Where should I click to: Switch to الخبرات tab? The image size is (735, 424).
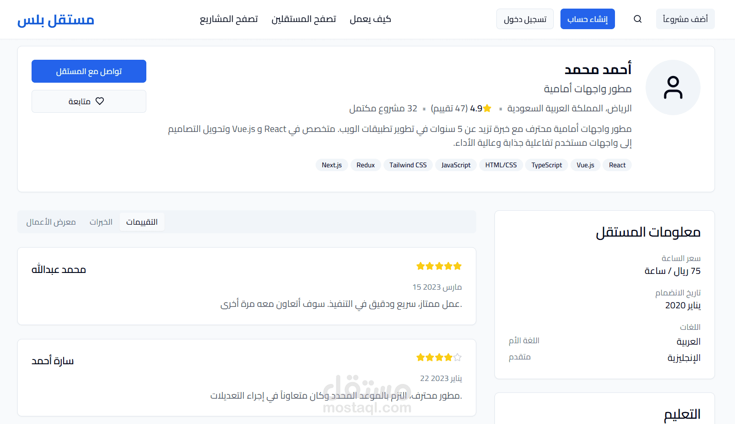pos(101,222)
